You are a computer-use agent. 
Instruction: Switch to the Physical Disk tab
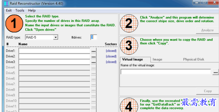point(193,60)
